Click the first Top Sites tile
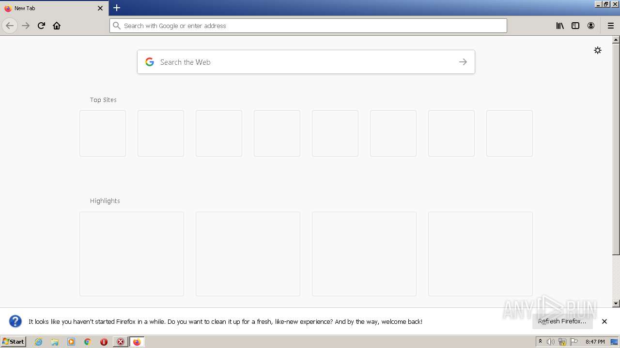 coord(103,133)
